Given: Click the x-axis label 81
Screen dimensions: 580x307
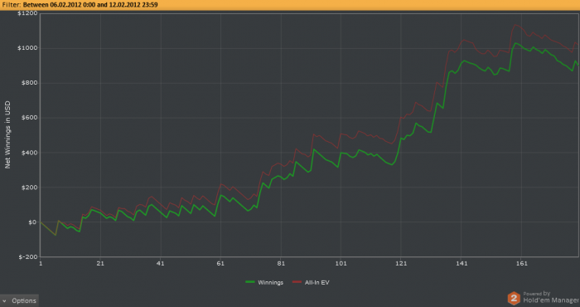Looking at the screenshot, I should click(x=281, y=264).
